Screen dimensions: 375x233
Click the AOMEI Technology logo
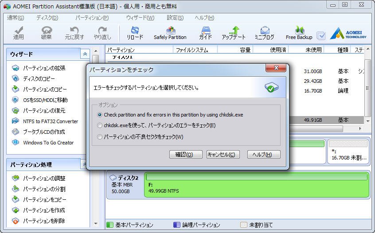tap(348, 34)
